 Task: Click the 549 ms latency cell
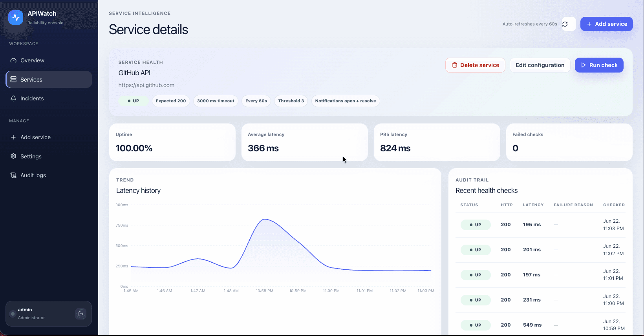coord(532,325)
